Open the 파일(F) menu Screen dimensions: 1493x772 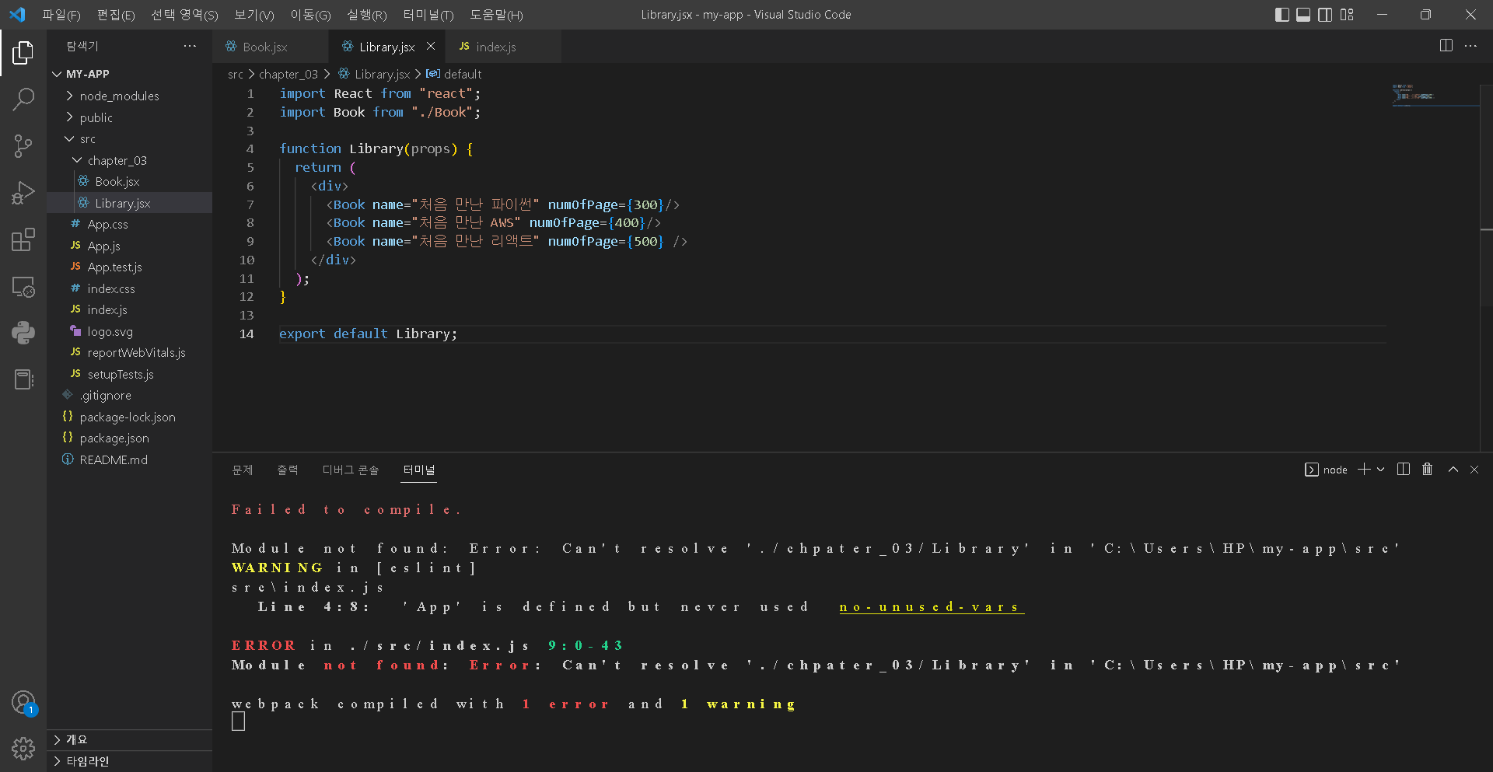click(x=61, y=15)
